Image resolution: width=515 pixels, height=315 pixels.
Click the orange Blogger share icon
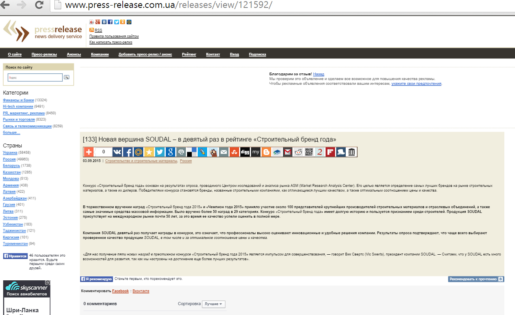(266, 152)
